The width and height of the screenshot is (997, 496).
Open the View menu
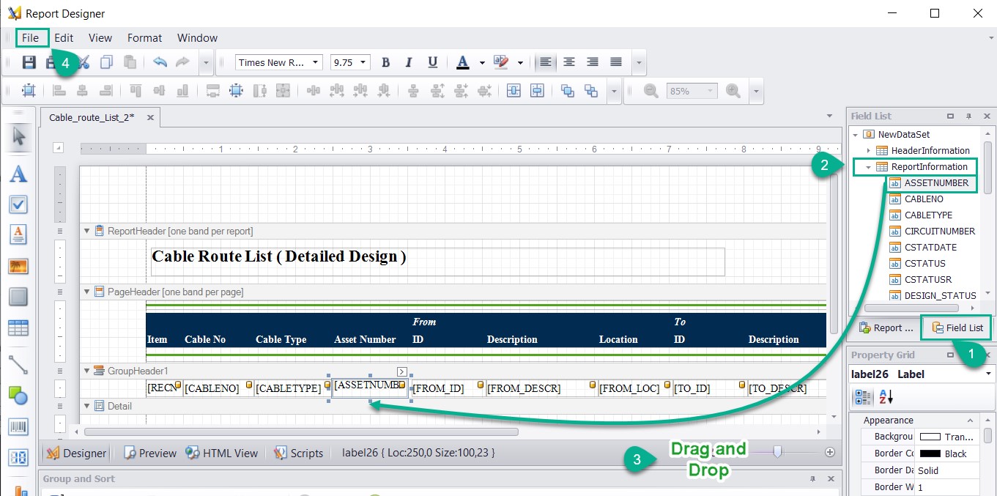click(x=100, y=38)
